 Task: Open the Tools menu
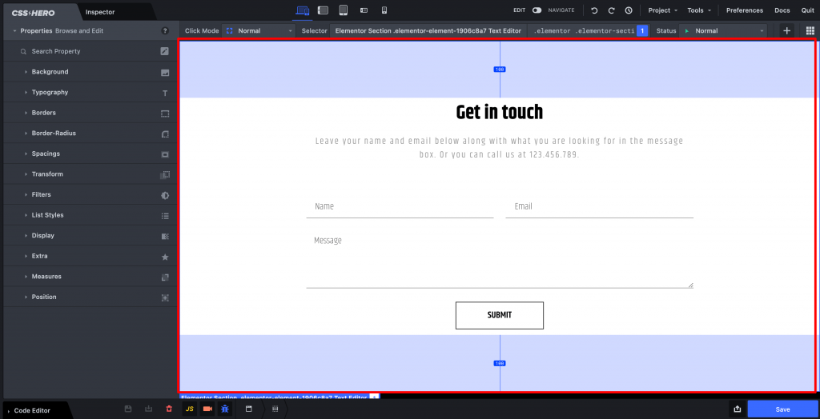click(x=699, y=10)
